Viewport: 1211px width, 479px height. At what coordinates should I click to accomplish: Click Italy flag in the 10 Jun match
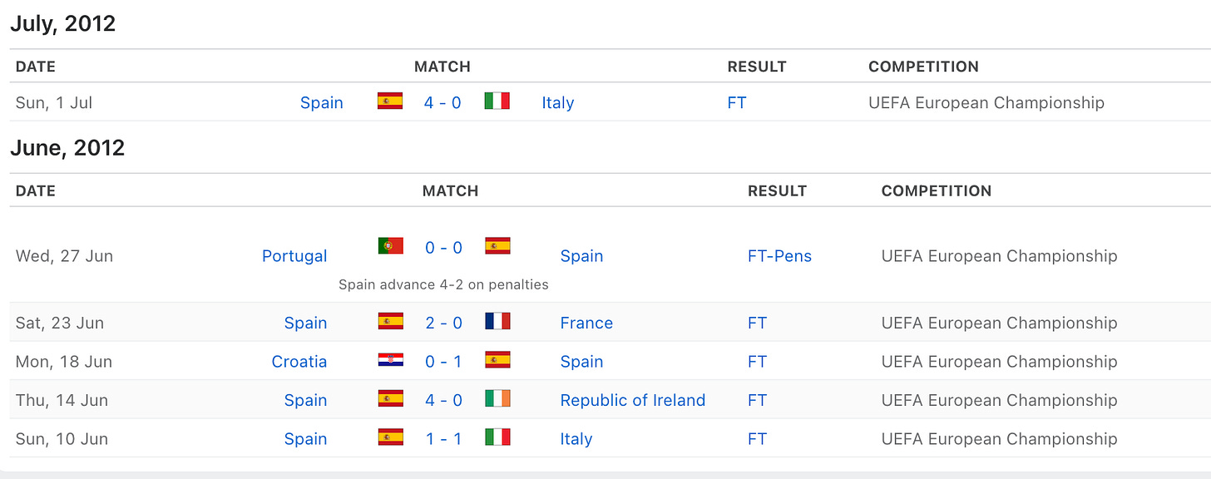tap(497, 437)
